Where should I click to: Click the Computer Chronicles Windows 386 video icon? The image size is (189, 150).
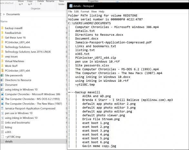tap(2, 94)
